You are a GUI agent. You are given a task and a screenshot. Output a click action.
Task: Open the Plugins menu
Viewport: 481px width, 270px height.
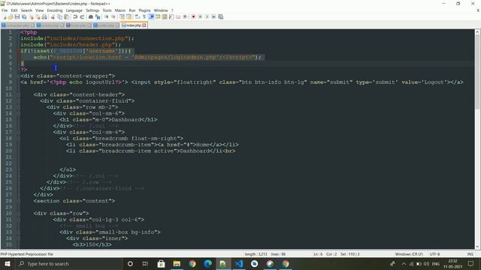[144, 10]
